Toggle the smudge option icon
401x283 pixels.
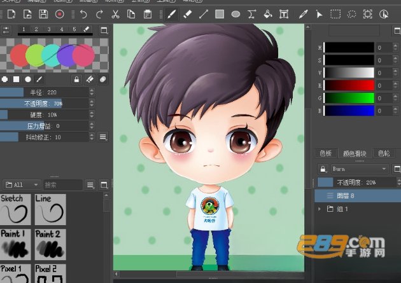tap(102, 79)
